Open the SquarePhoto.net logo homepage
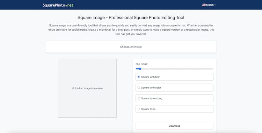 point(58,5)
